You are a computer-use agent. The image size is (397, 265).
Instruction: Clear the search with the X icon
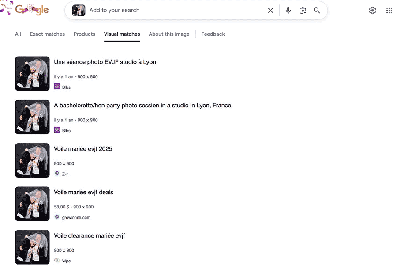(x=270, y=10)
